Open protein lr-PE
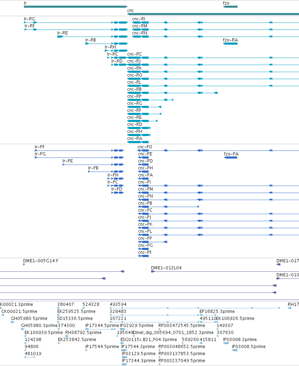The width and height of the screenshot is (299, 366). pos(93,165)
